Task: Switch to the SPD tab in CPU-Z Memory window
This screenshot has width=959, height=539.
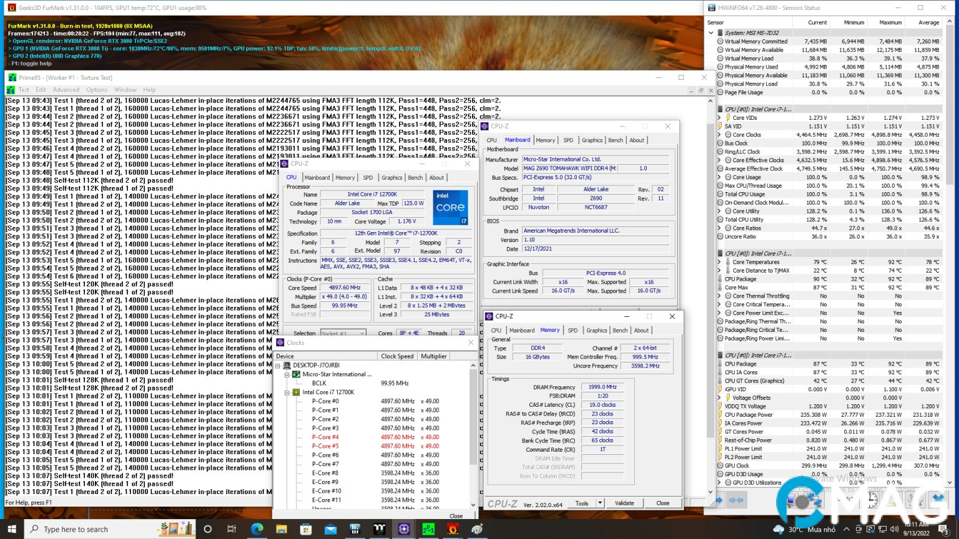Action: 573,331
